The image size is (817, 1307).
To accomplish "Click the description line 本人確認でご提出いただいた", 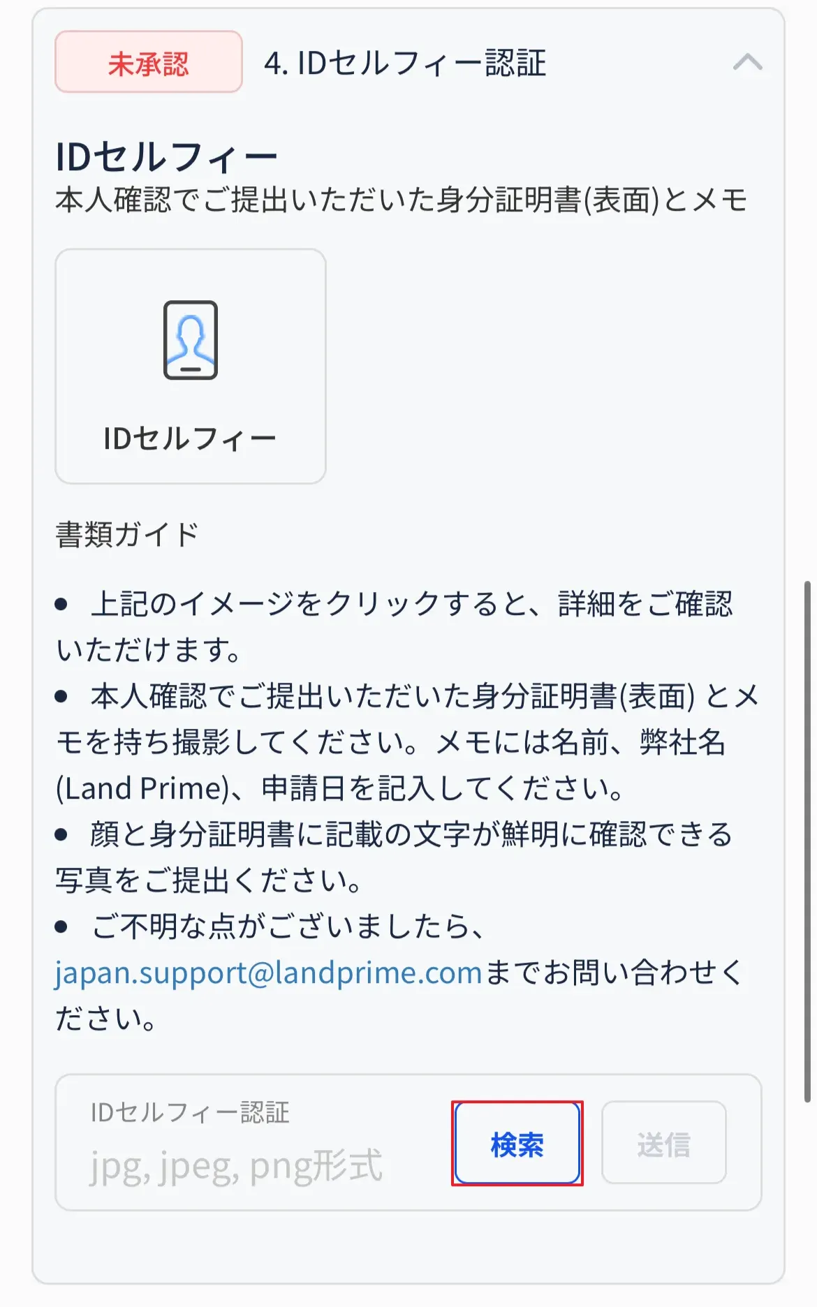I will click(402, 200).
